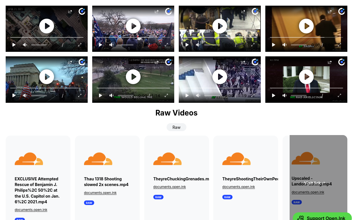This screenshot has height=220, width=353.
Task: Share the 2:04 crowd with flags video
Action: pyautogui.click(x=156, y=12)
